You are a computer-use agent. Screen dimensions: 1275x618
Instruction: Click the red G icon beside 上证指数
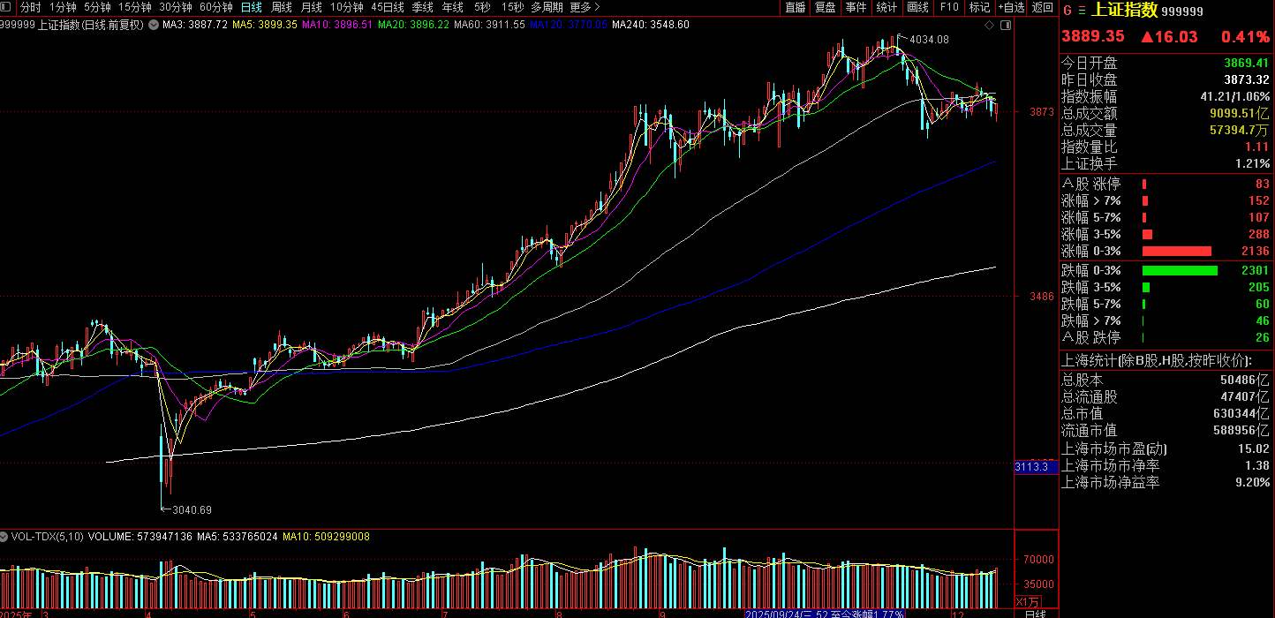pos(1068,11)
